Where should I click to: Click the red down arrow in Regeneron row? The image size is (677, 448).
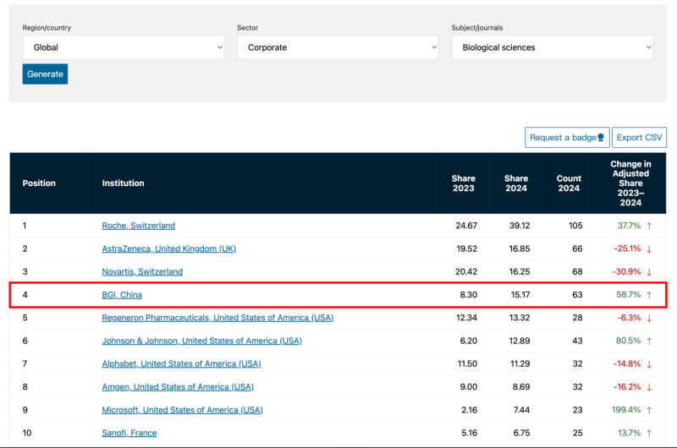pyautogui.click(x=649, y=318)
